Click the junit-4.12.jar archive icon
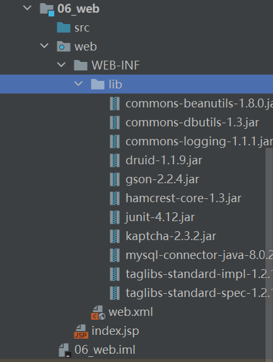The image size is (273, 362). coord(115,217)
